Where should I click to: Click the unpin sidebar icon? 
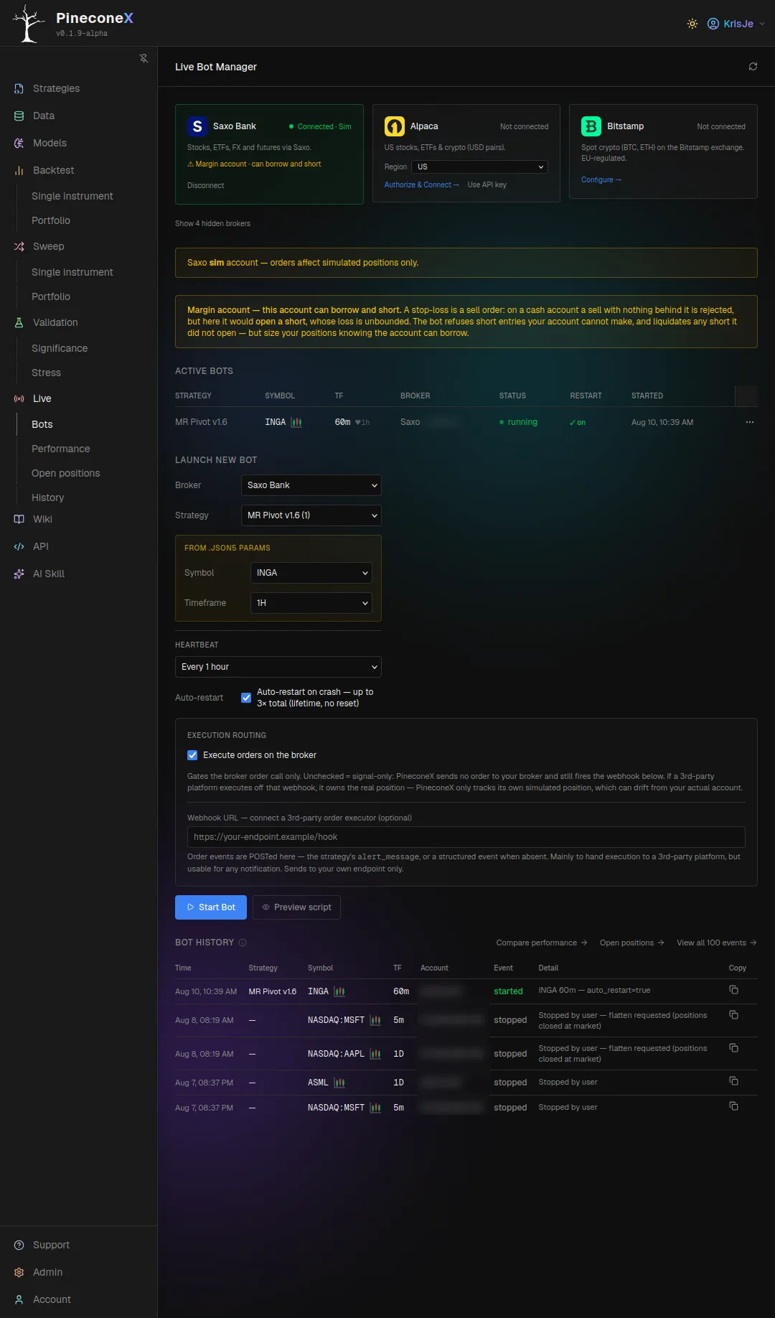[x=144, y=58]
